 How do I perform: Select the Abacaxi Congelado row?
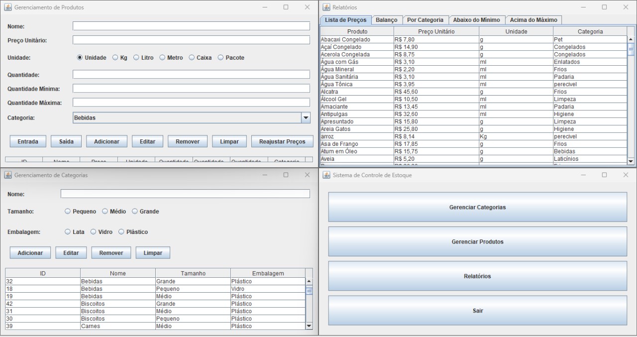[473, 39]
